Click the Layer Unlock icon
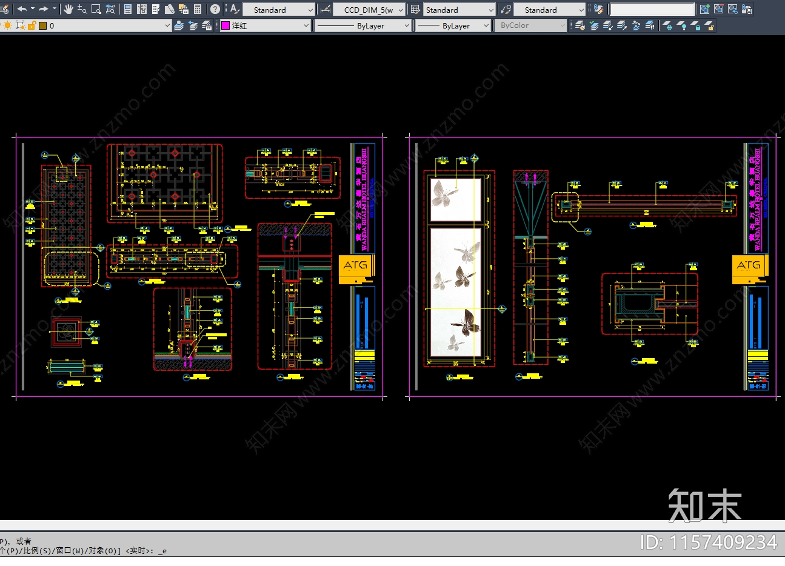 click(x=709, y=25)
